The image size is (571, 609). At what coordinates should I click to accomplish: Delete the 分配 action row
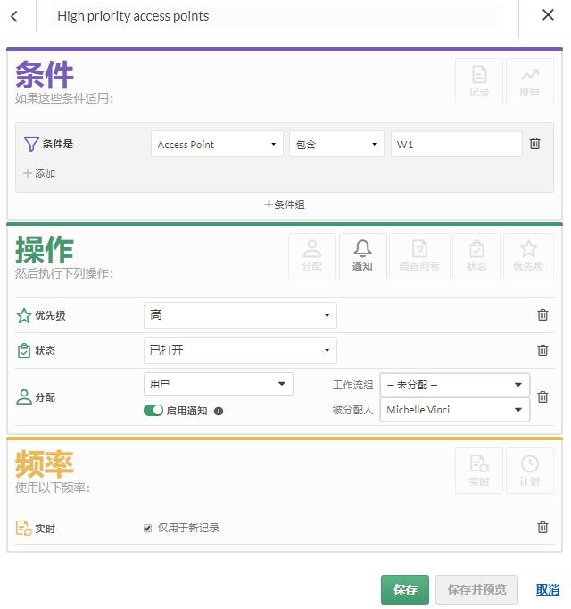[x=542, y=397]
